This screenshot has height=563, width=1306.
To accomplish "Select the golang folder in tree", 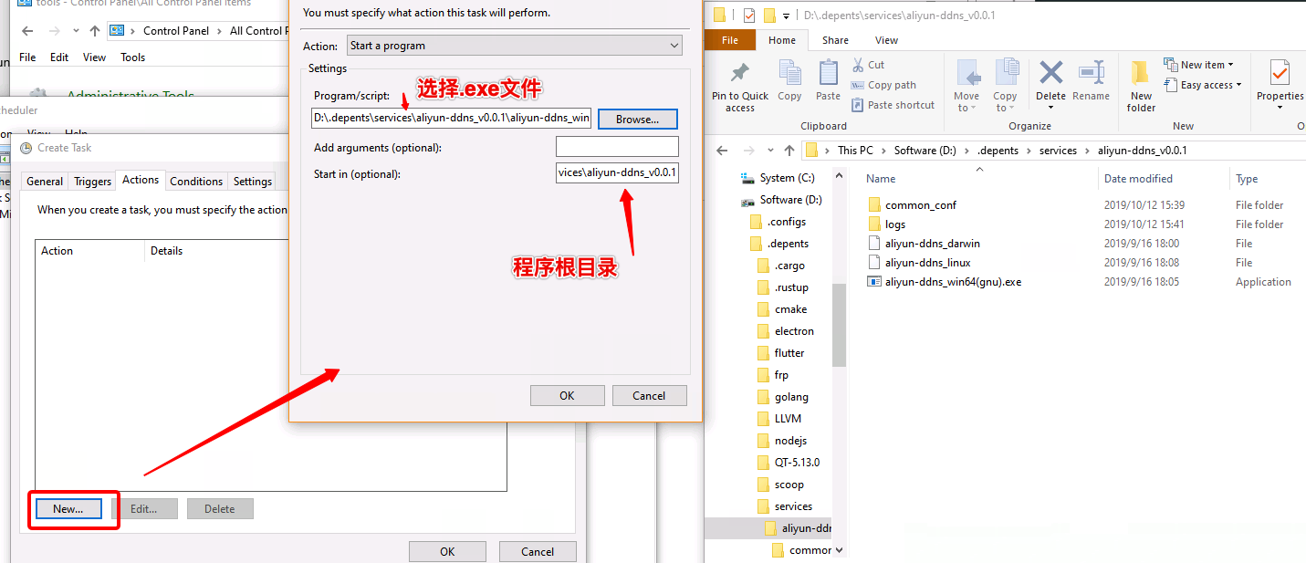I will click(x=790, y=397).
